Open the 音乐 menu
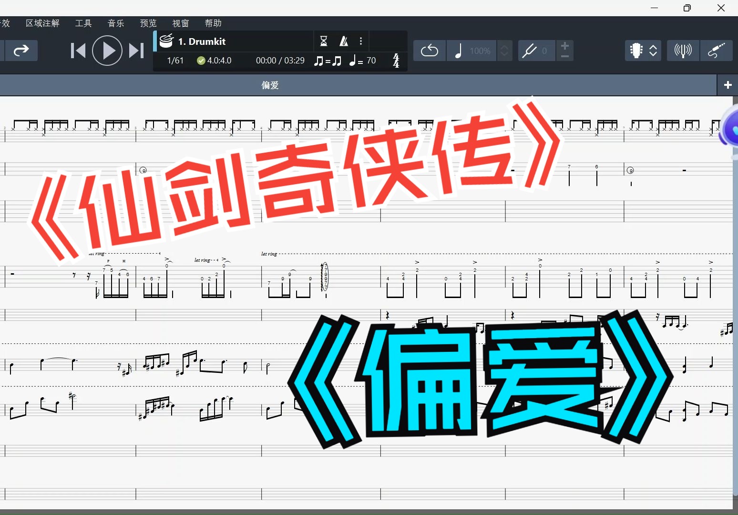738x515 pixels. coord(116,23)
